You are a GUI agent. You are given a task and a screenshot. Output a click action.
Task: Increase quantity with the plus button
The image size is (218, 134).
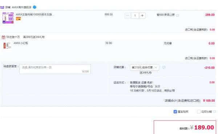142,16
